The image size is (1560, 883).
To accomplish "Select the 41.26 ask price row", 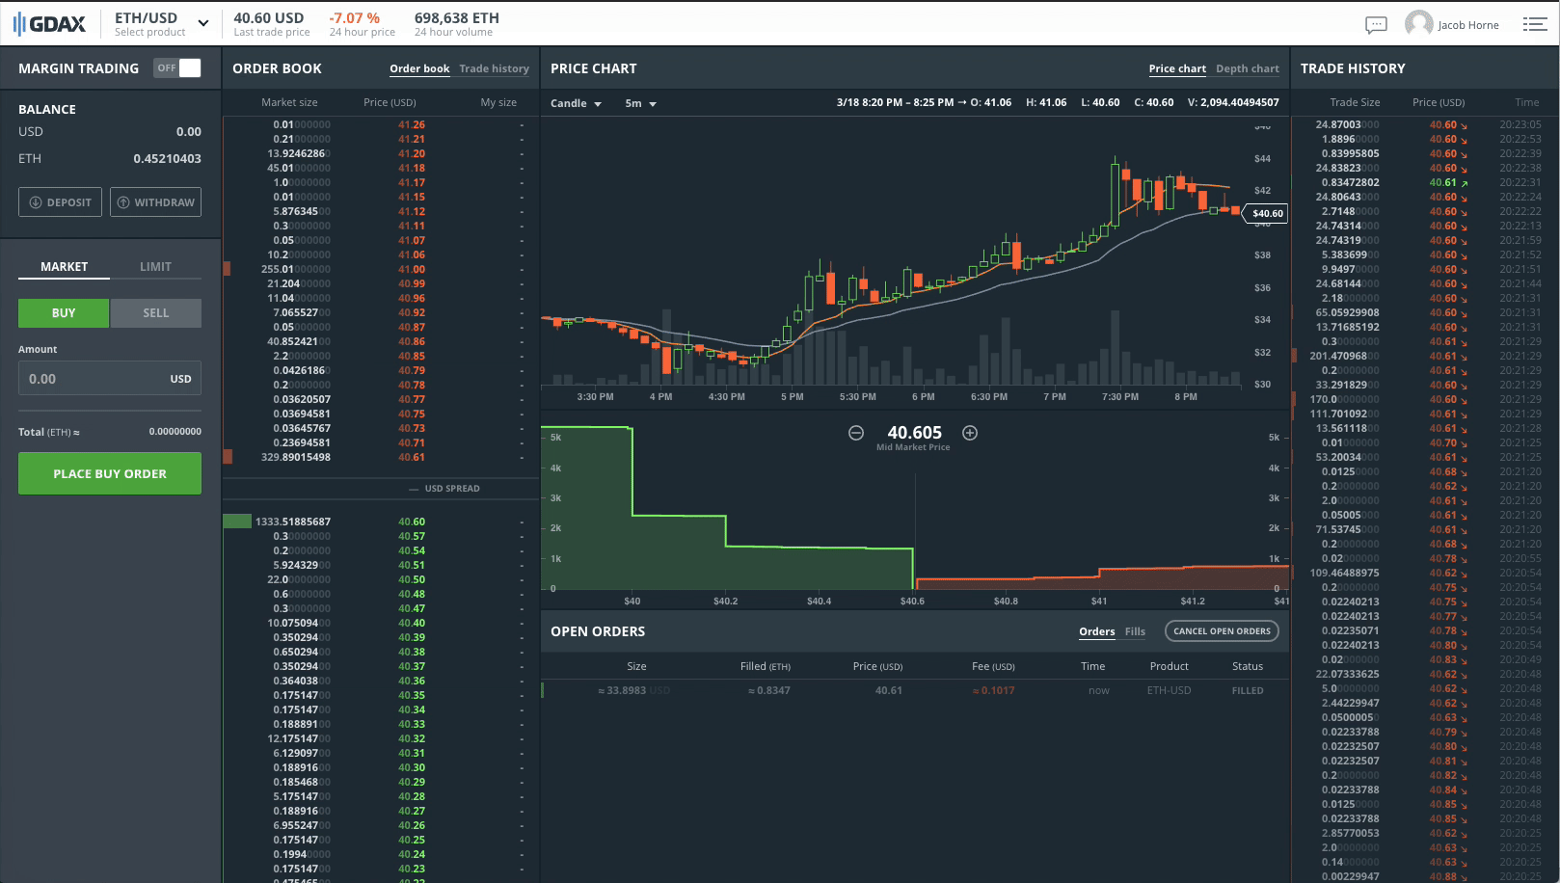I will [x=381, y=124].
